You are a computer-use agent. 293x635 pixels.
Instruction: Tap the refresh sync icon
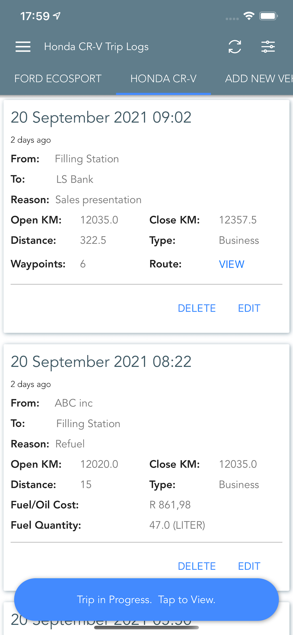tap(235, 47)
